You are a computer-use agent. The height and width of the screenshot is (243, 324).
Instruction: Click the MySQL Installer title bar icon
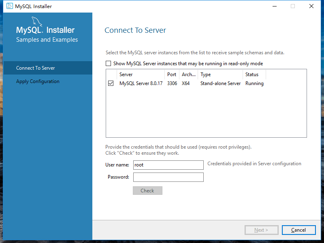(9, 6)
